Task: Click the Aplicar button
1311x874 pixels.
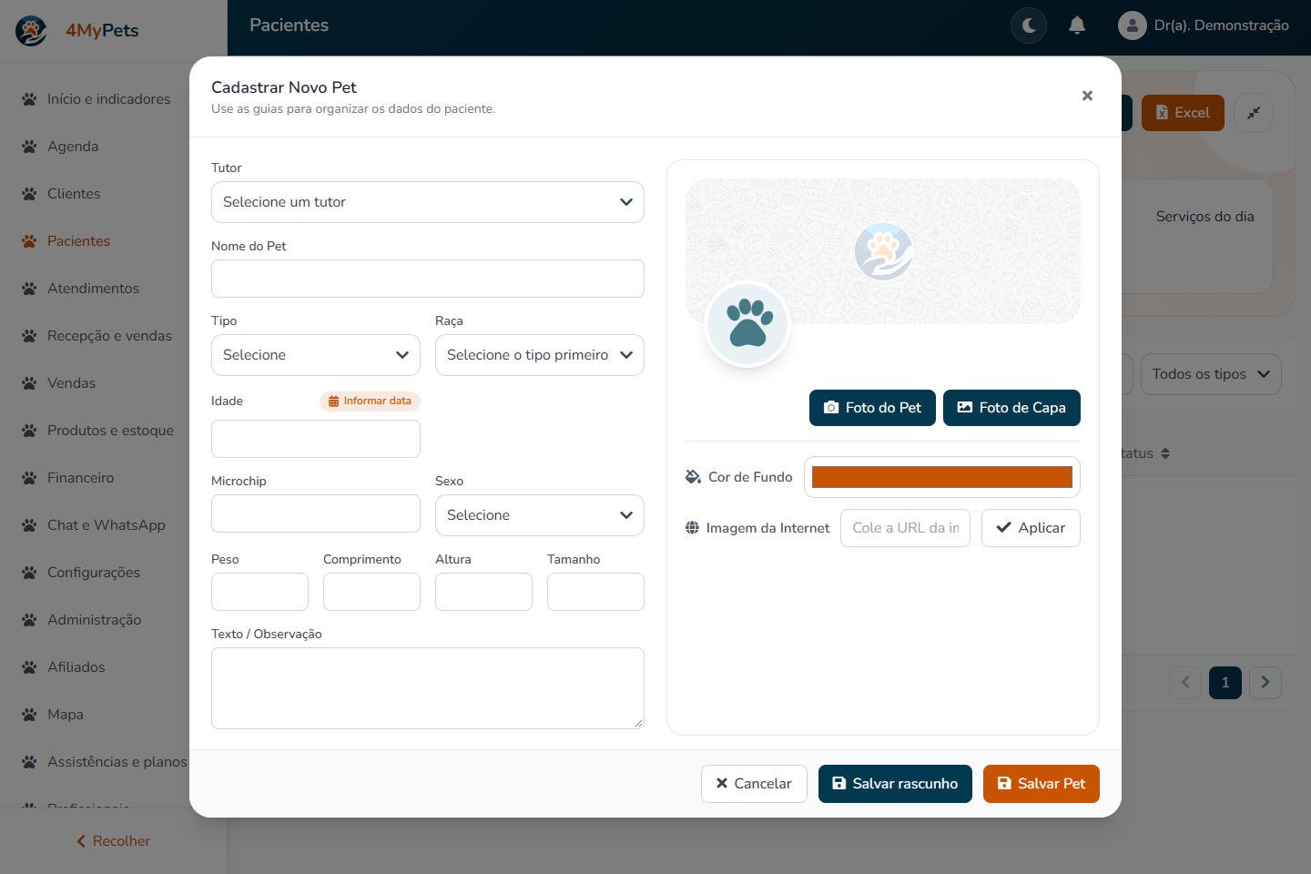Action: click(1031, 528)
